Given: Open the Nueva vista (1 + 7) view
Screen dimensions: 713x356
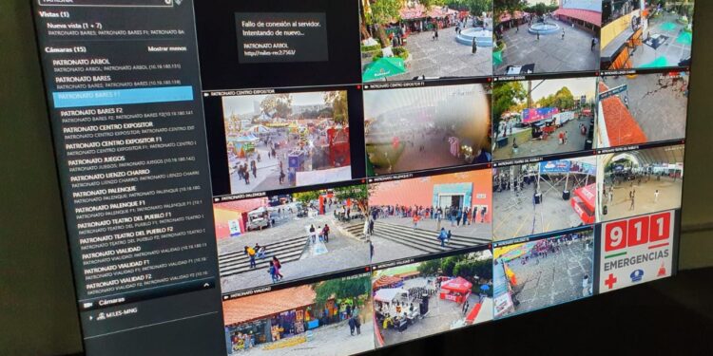Looking at the screenshot, I should tap(116, 29).
